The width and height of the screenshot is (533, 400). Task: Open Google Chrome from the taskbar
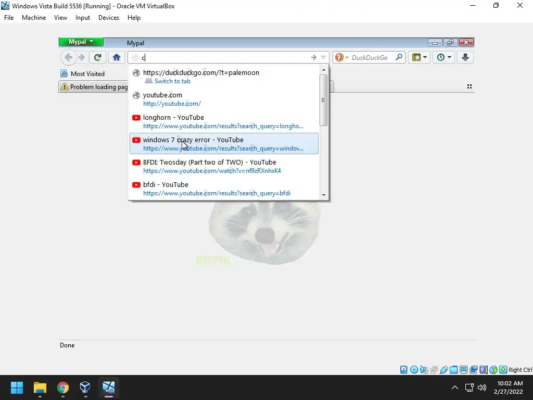[62, 387]
